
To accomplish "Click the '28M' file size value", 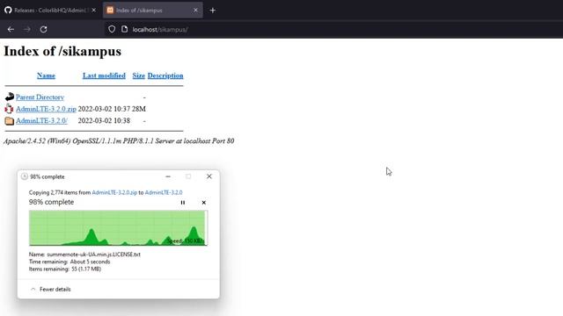I will [139, 109].
